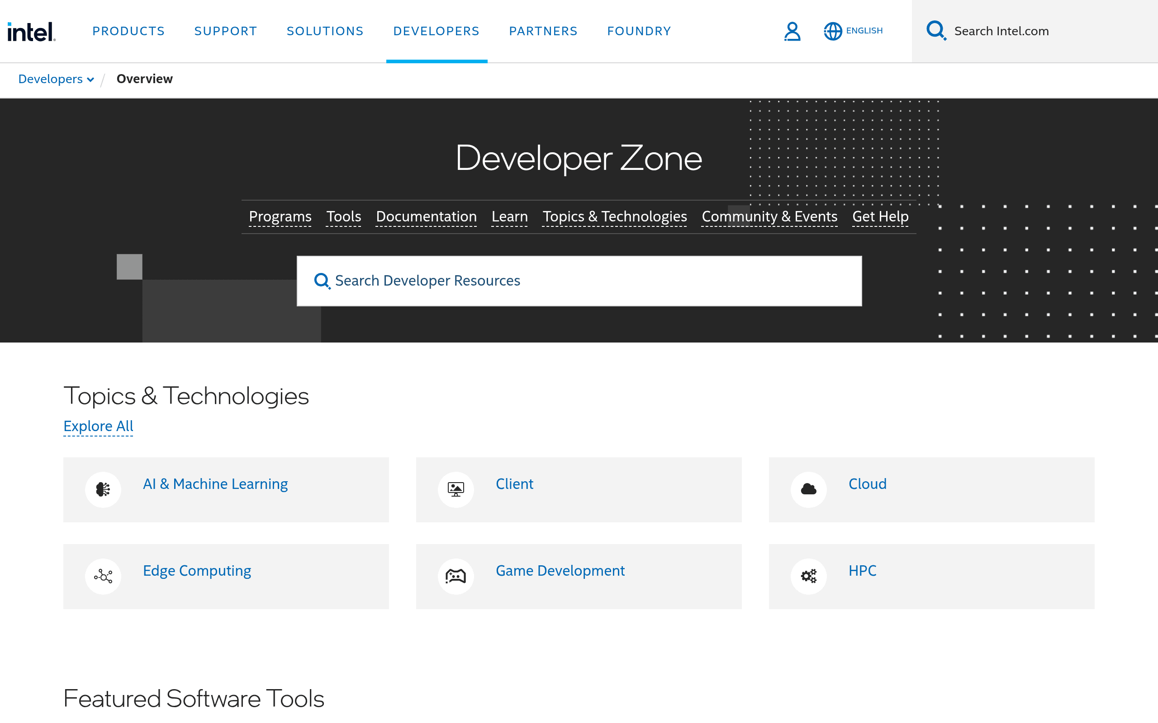This screenshot has height=723, width=1158.
Task: Click the Intel.com search magnifier icon
Action: (x=936, y=31)
